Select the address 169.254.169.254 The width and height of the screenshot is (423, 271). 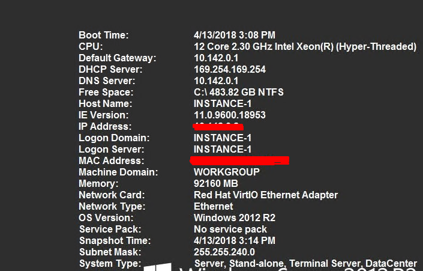click(230, 70)
